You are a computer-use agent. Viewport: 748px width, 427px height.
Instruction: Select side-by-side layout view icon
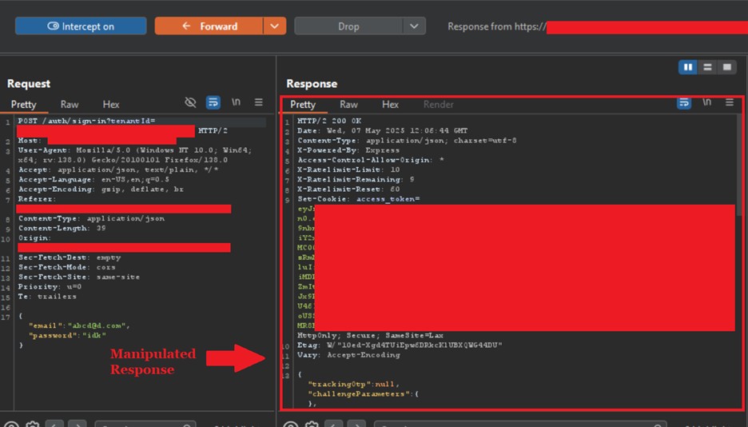pos(687,67)
